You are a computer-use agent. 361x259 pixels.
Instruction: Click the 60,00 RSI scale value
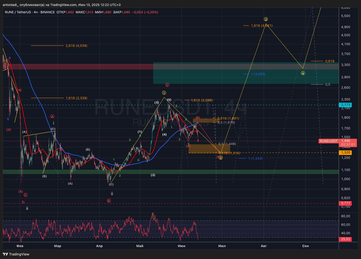click(346, 225)
